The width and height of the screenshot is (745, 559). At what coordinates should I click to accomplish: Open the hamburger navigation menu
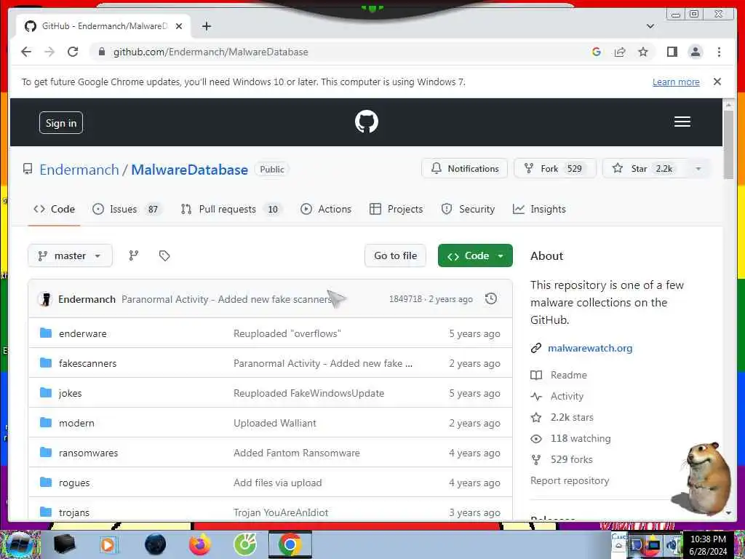(682, 122)
